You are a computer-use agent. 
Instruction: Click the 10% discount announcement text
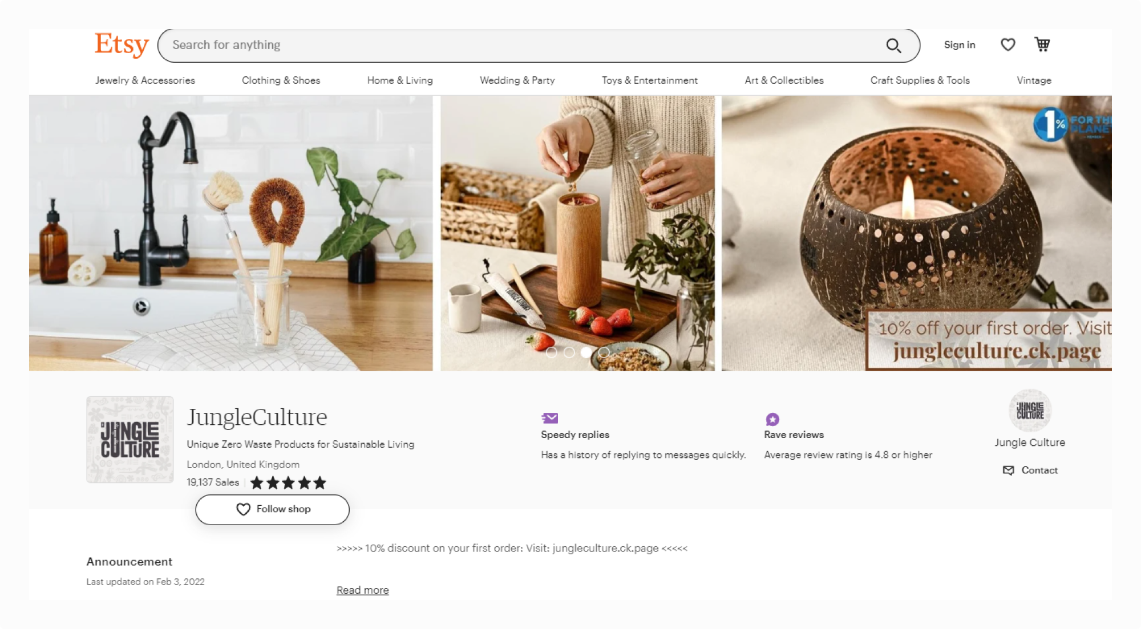pyautogui.click(x=512, y=549)
